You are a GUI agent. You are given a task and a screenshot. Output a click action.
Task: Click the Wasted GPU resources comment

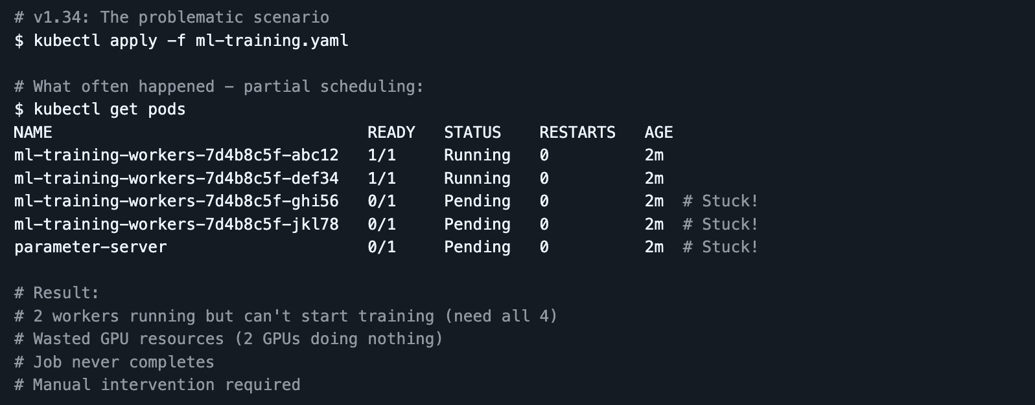coord(229,339)
